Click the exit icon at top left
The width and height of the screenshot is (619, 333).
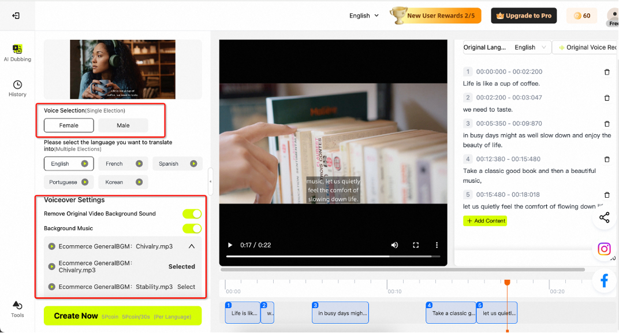(16, 16)
